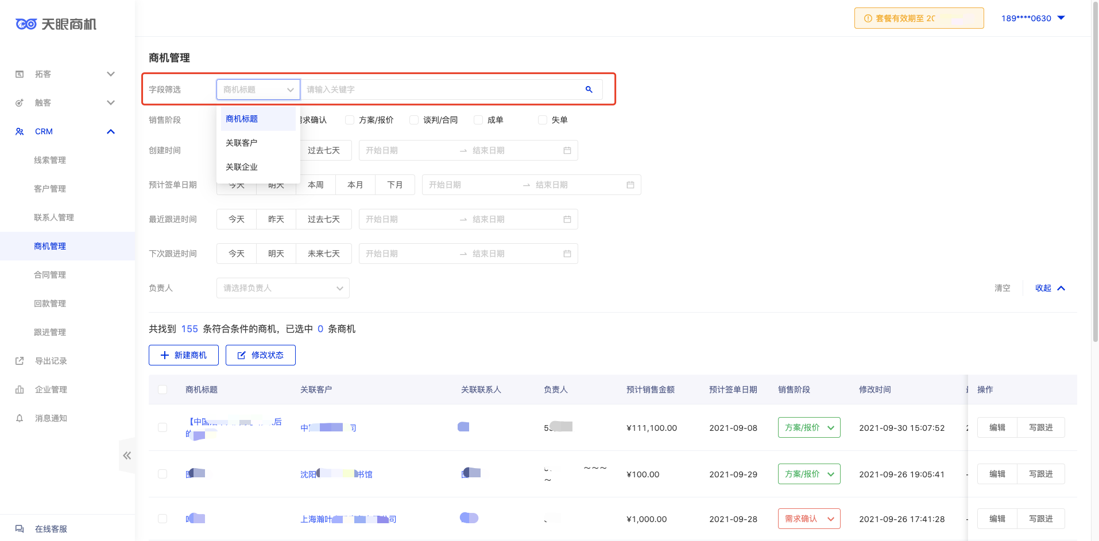Expand the 触客 sidebar menu
This screenshot has width=1099, height=541.
[111, 103]
